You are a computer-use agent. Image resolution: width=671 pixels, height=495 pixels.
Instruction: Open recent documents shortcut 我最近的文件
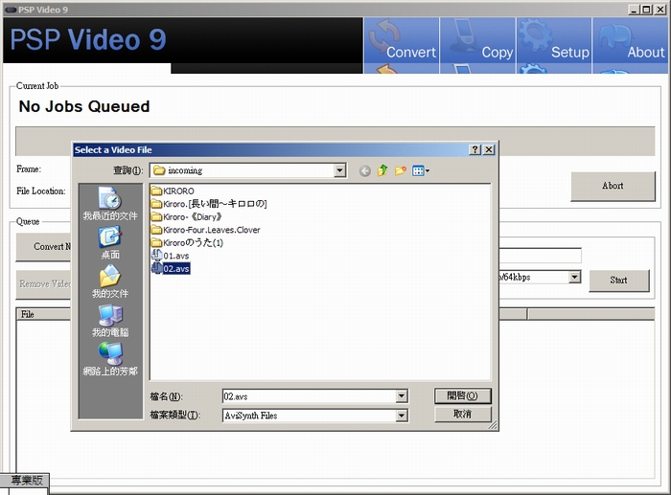coord(110,204)
